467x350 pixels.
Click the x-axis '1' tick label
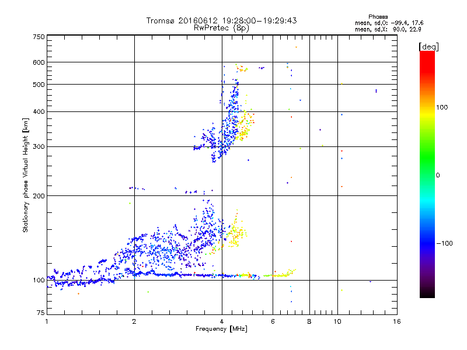coord(47,321)
